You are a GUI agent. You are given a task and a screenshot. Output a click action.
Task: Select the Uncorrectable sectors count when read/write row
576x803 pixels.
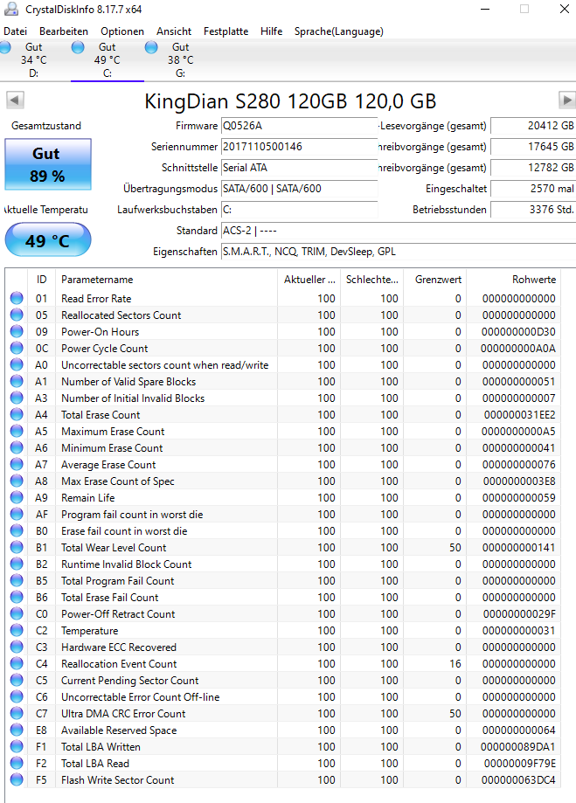(x=283, y=364)
